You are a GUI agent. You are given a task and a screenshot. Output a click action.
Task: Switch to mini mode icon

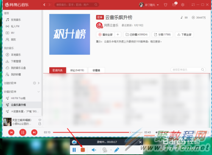pyautogui.click(x=193, y=5)
